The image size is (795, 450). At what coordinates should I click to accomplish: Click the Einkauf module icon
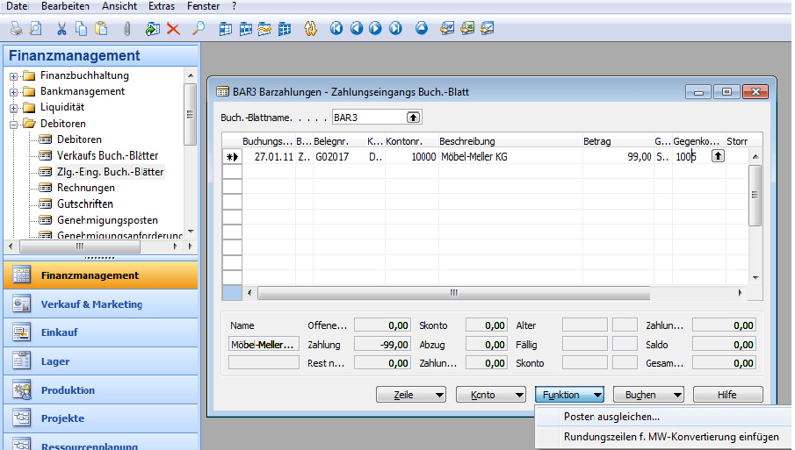[x=22, y=332]
